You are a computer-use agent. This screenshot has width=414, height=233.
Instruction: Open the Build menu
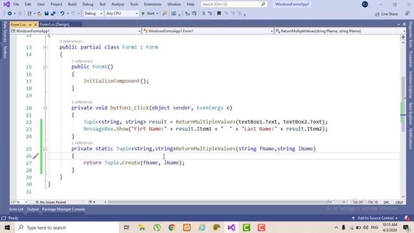coord(72,5)
